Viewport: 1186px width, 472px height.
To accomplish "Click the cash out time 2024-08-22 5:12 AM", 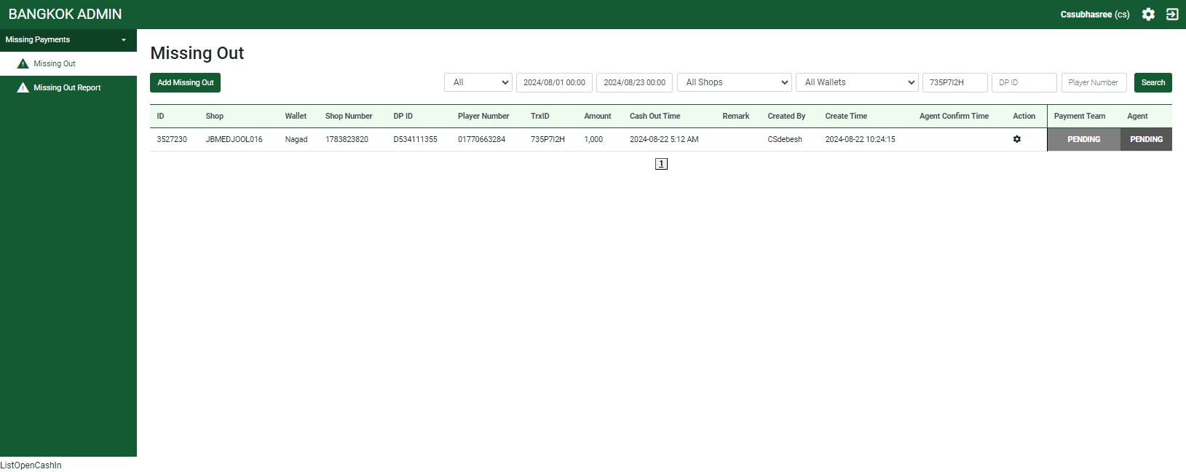I will (664, 139).
